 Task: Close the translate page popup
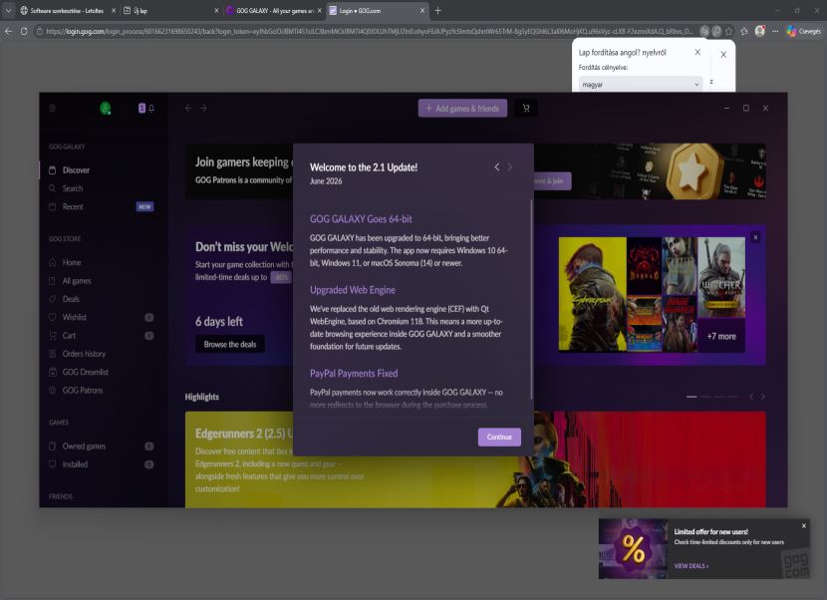697,52
